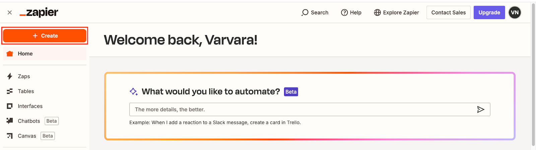Click the Interfaces square icon
Screen dimensions: 536x150
10,106
